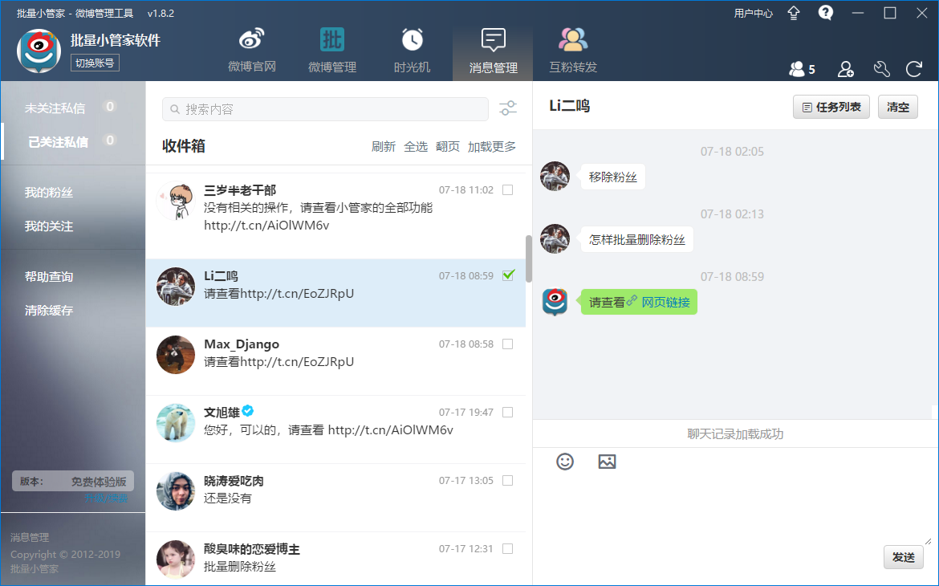Open the help question mark icon
This screenshot has height=586, width=939.
click(x=826, y=13)
